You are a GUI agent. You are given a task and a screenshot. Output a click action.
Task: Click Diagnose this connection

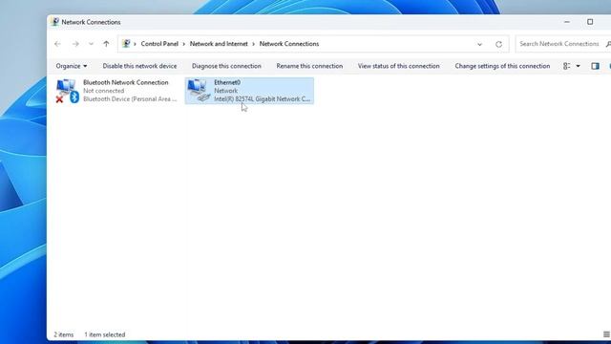pos(226,66)
